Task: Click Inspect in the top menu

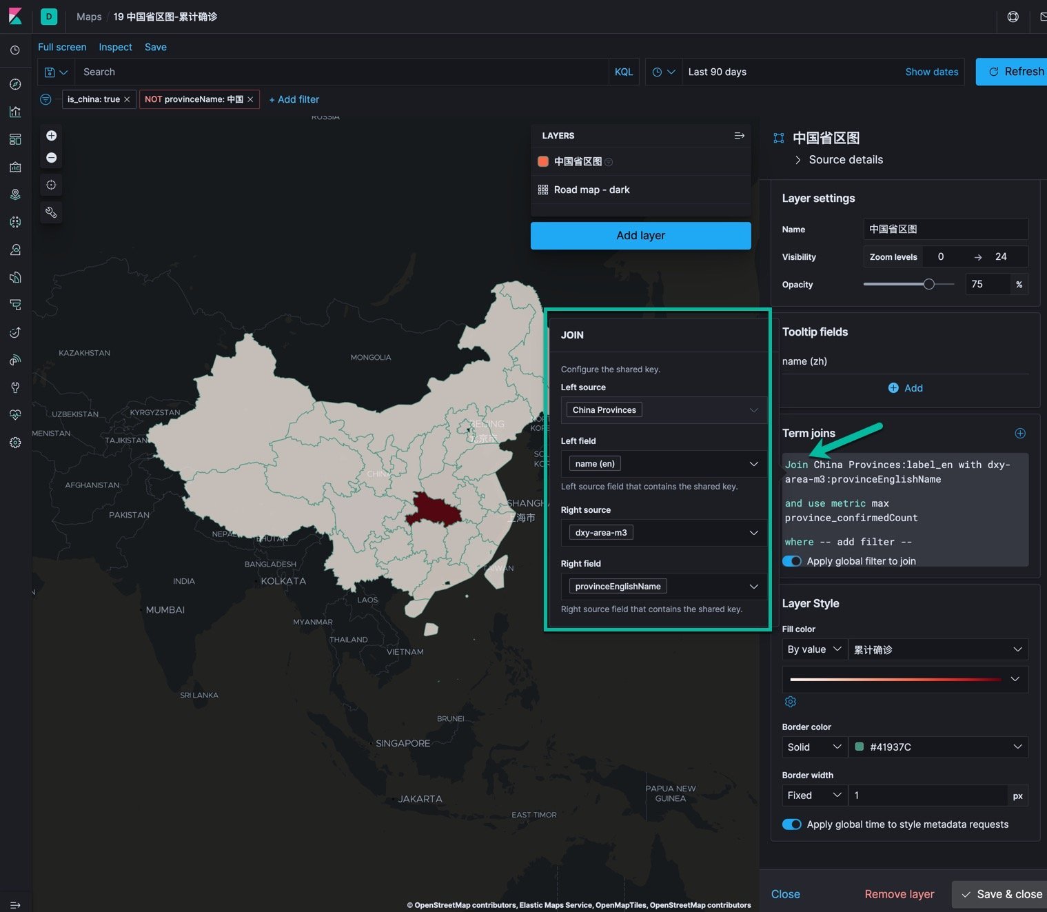Action: coord(115,47)
